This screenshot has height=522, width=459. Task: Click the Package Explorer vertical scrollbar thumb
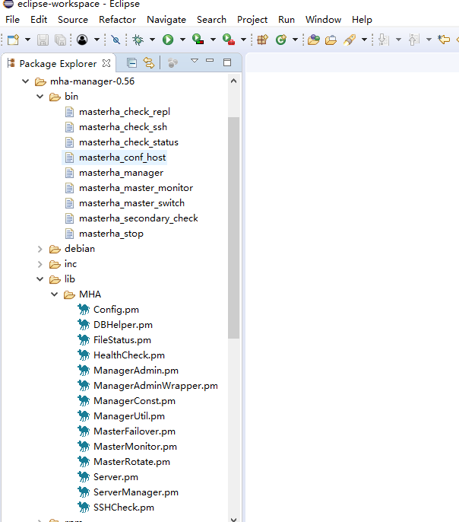tap(233, 228)
